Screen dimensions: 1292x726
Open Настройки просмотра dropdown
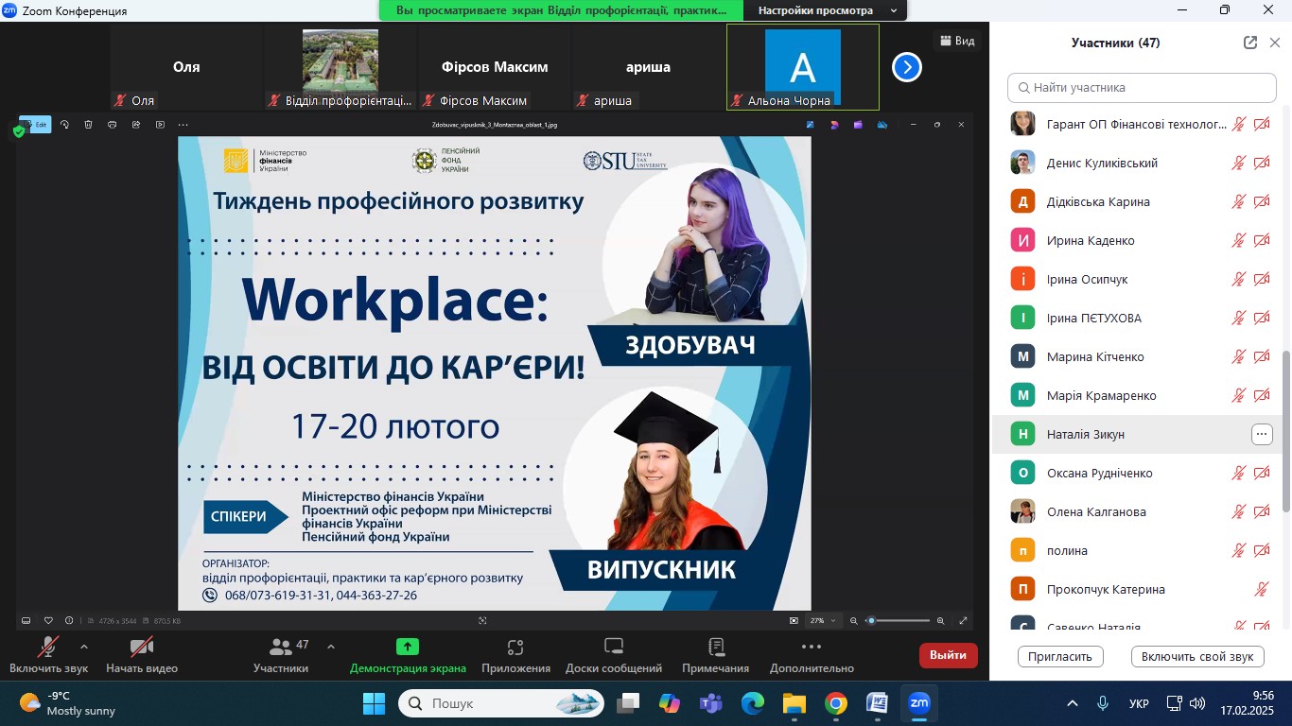click(x=827, y=10)
